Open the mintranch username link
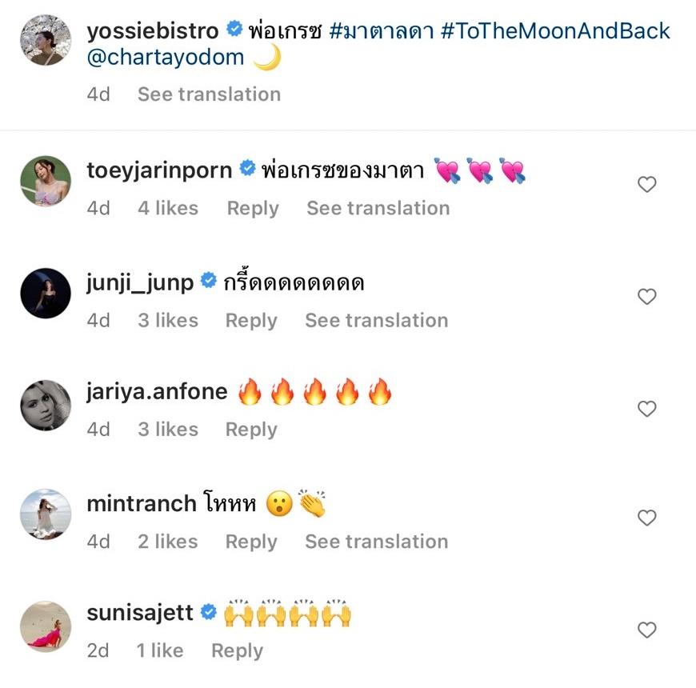This screenshot has width=696, height=688. (142, 504)
